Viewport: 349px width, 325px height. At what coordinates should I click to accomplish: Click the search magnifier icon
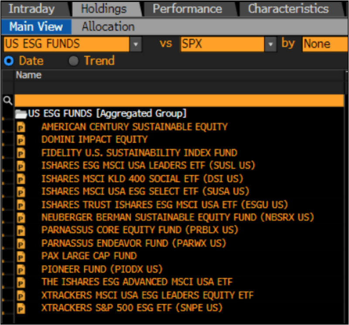pyautogui.click(x=8, y=101)
